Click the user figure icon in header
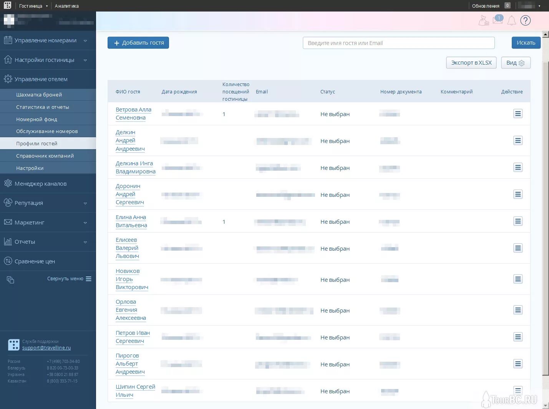Image resolution: width=549 pixels, height=409 pixels. coord(483,20)
